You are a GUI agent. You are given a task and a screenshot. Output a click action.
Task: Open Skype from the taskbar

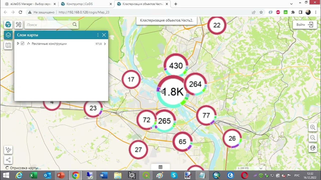(x=174, y=175)
